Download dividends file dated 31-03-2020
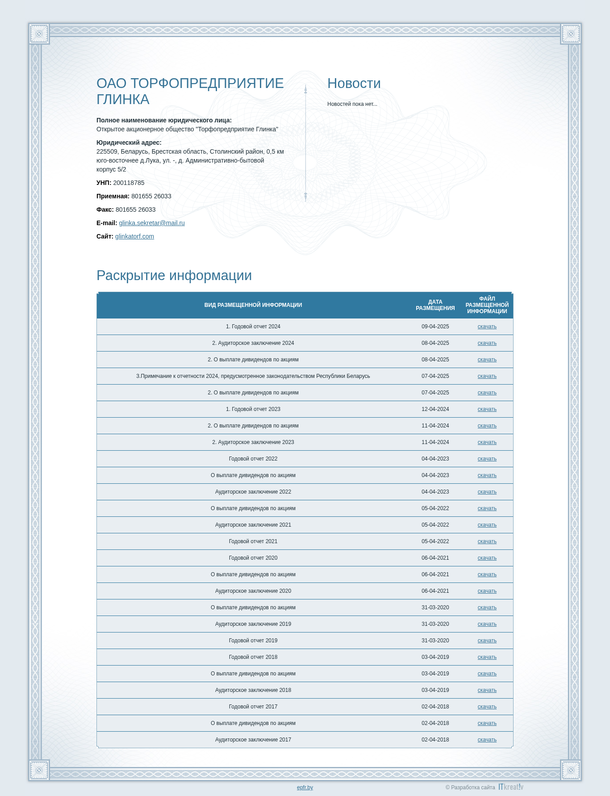 (487, 607)
